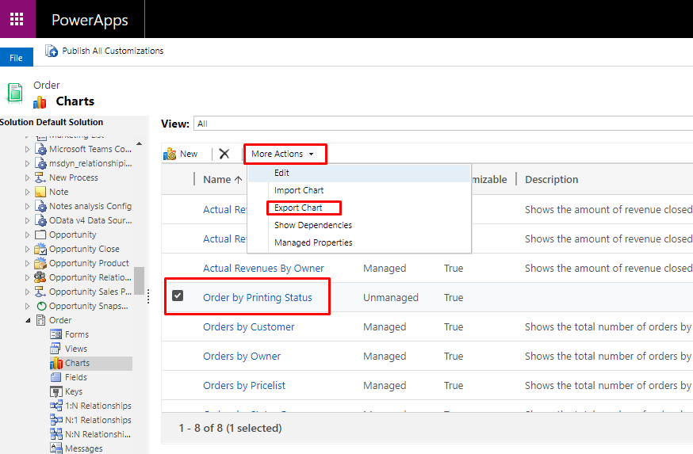Click the Views node icon
The height and width of the screenshot is (454, 693).
(x=56, y=349)
